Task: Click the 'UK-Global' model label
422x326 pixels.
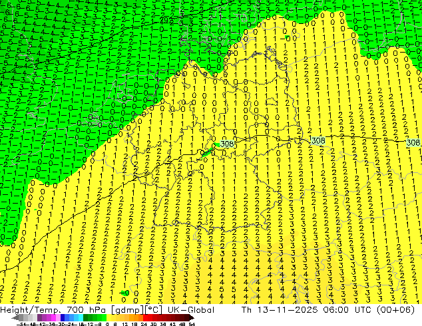Action: click(x=191, y=310)
